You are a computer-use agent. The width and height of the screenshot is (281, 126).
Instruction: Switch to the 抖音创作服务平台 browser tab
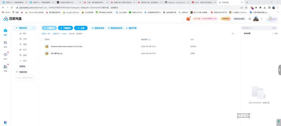point(68,3)
